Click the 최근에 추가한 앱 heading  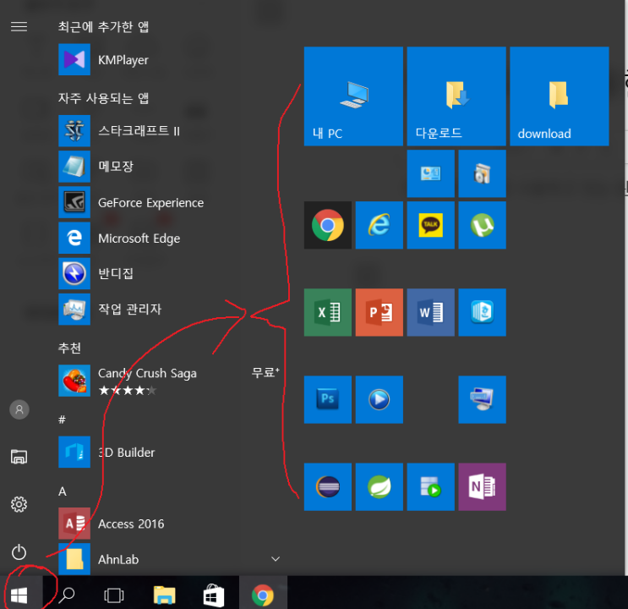103,27
